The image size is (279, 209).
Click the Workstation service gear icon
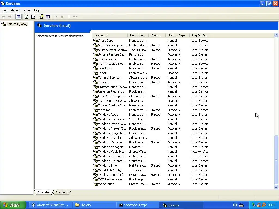pyautogui.click(x=96, y=184)
